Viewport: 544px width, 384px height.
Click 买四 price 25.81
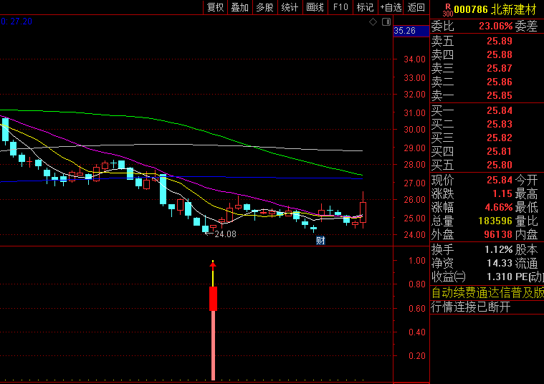point(500,151)
